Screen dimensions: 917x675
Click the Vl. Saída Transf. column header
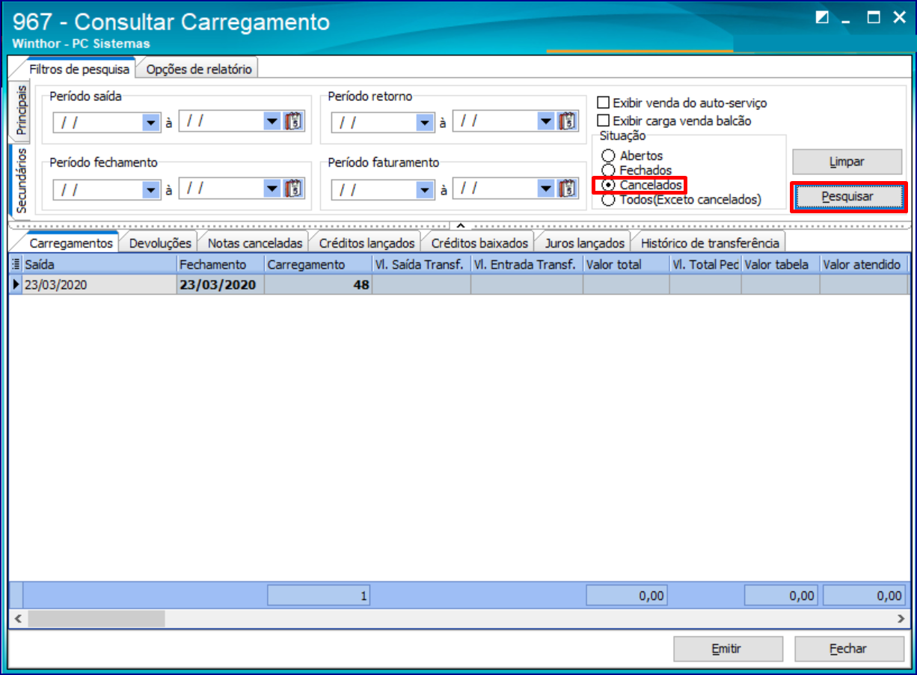pyautogui.click(x=422, y=264)
